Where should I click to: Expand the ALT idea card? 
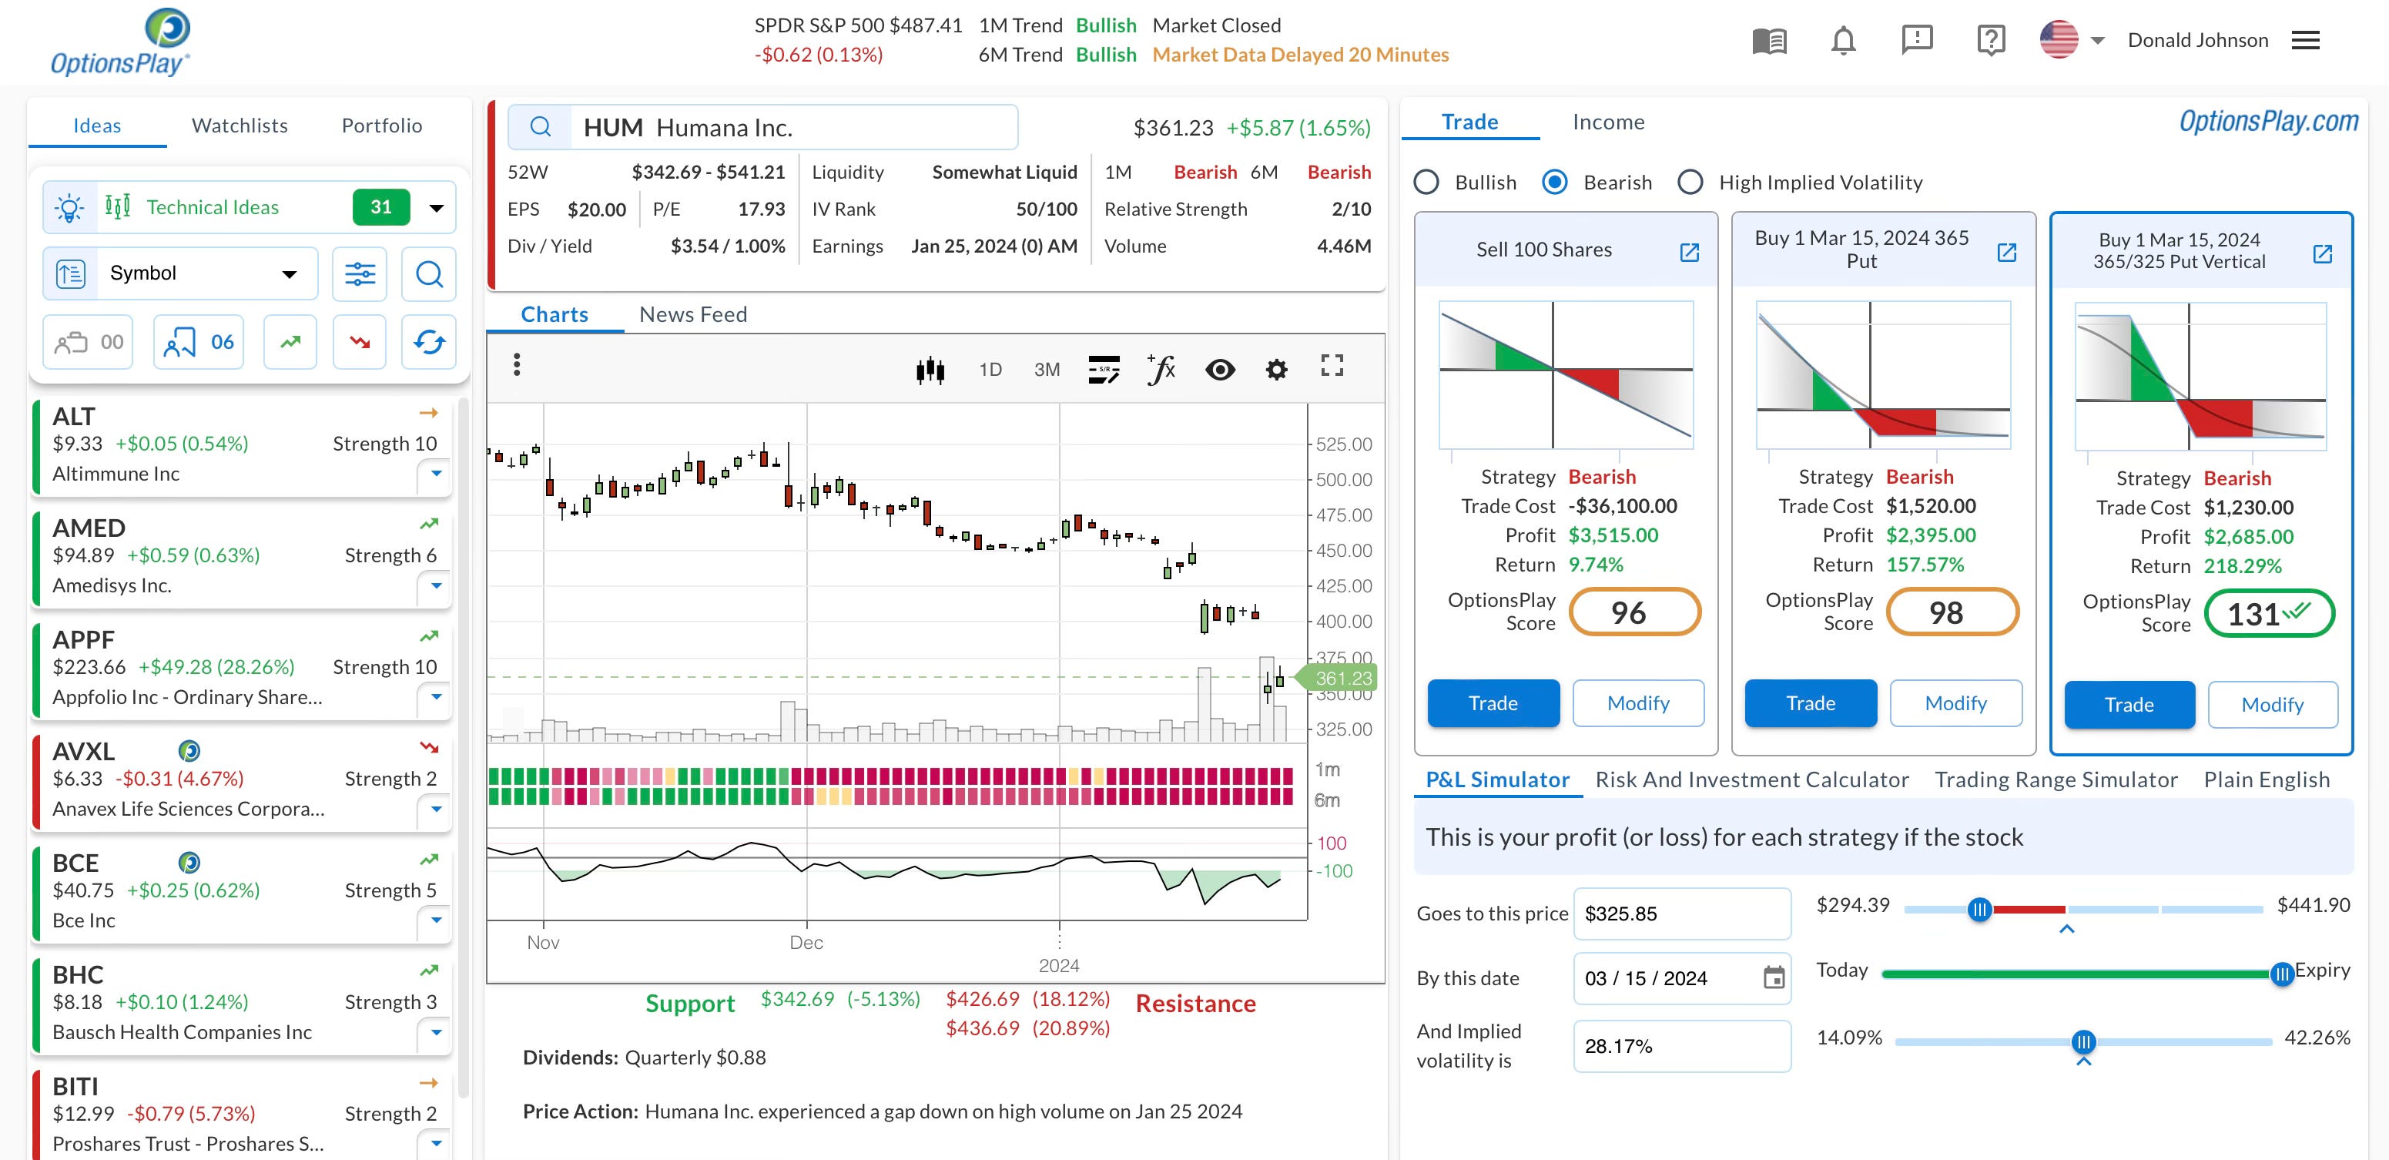coord(436,474)
